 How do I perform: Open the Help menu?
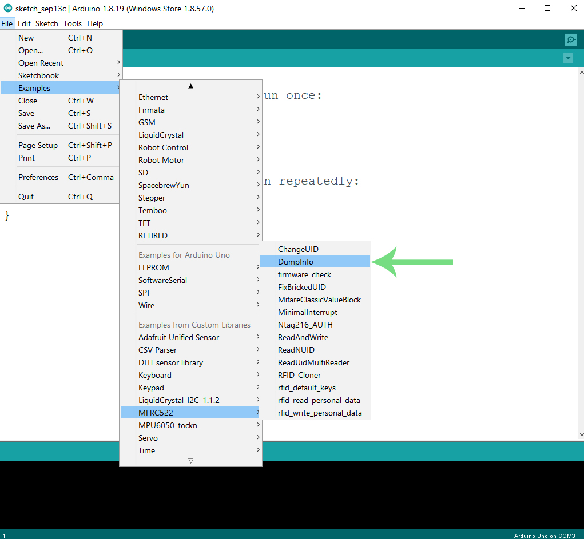point(95,23)
